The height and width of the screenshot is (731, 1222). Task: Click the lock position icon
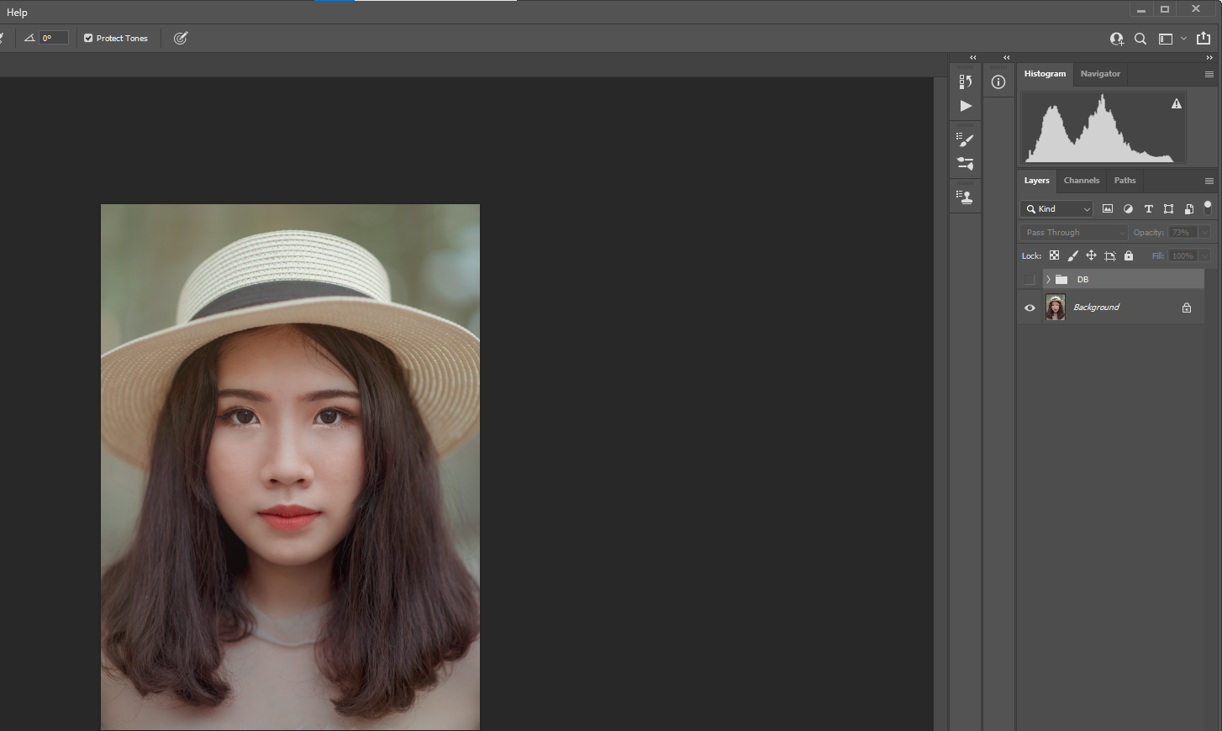1091,255
